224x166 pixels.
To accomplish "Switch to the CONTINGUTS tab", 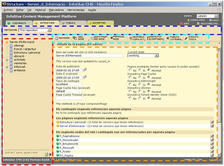I will [19, 23].
